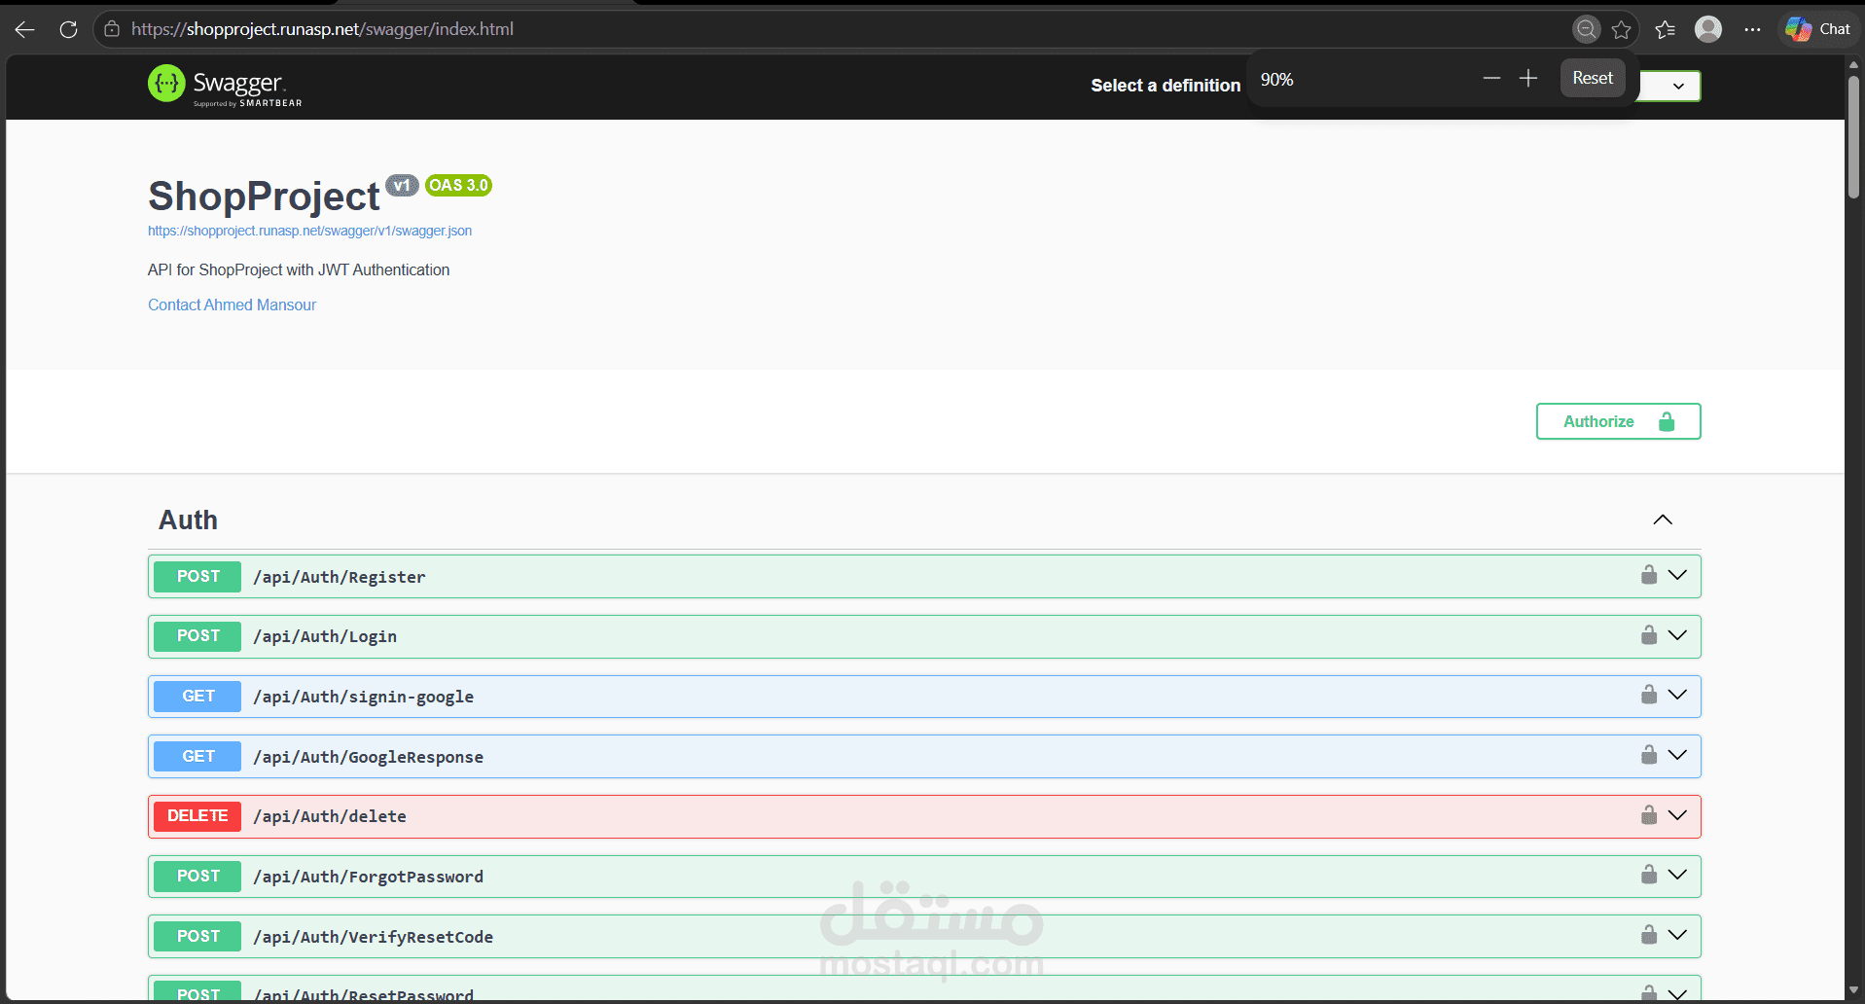Collapse the Auth section

(1663, 520)
